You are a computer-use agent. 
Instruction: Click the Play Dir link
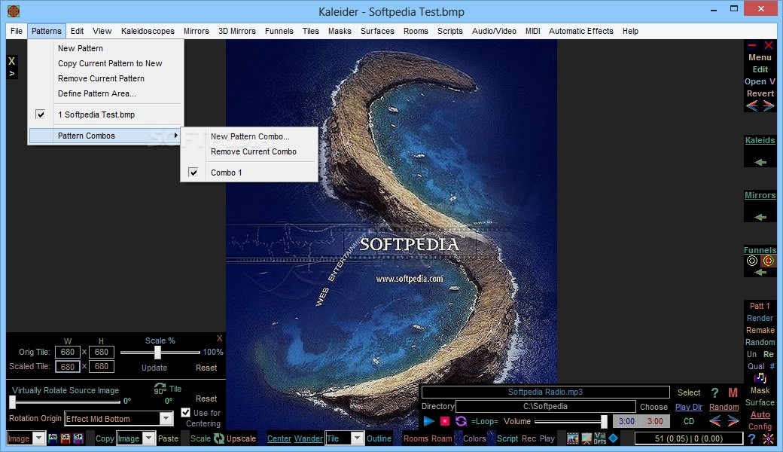pos(689,407)
